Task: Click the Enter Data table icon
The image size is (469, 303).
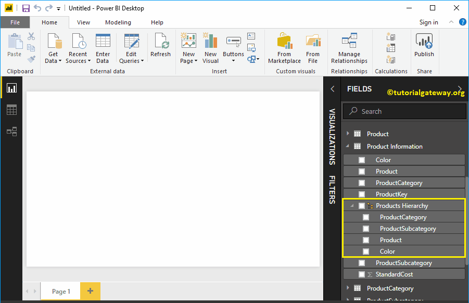Action: [103, 42]
